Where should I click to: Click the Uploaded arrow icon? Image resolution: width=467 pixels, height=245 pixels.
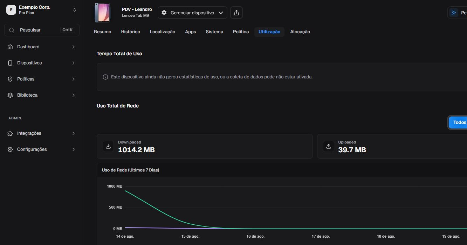pos(329,146)
